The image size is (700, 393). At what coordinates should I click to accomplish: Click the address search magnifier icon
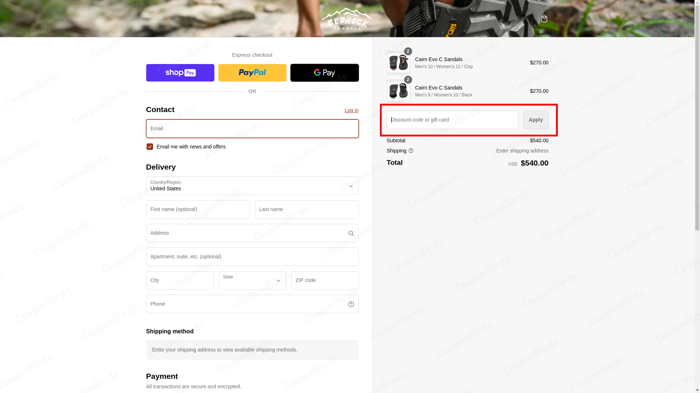351,233
